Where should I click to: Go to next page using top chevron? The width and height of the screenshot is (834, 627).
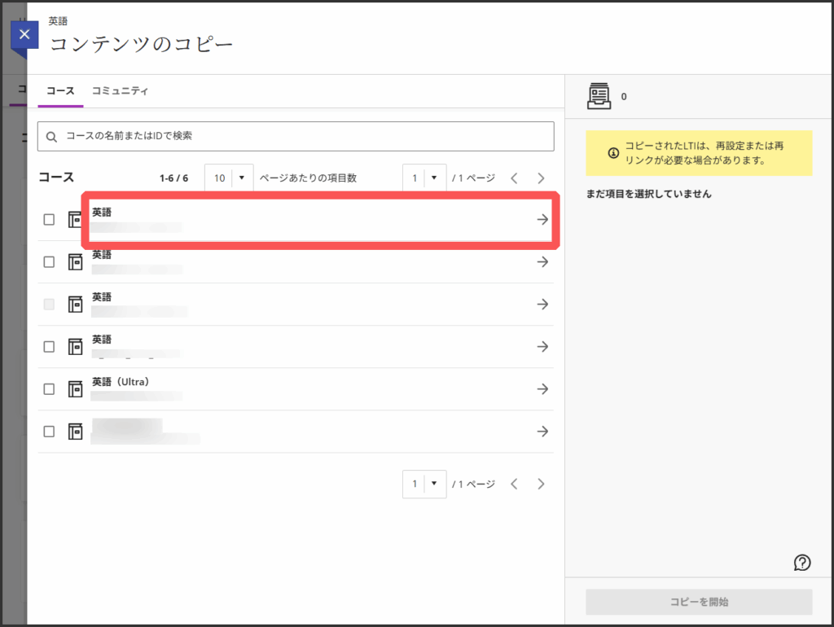tap(541, 178)
